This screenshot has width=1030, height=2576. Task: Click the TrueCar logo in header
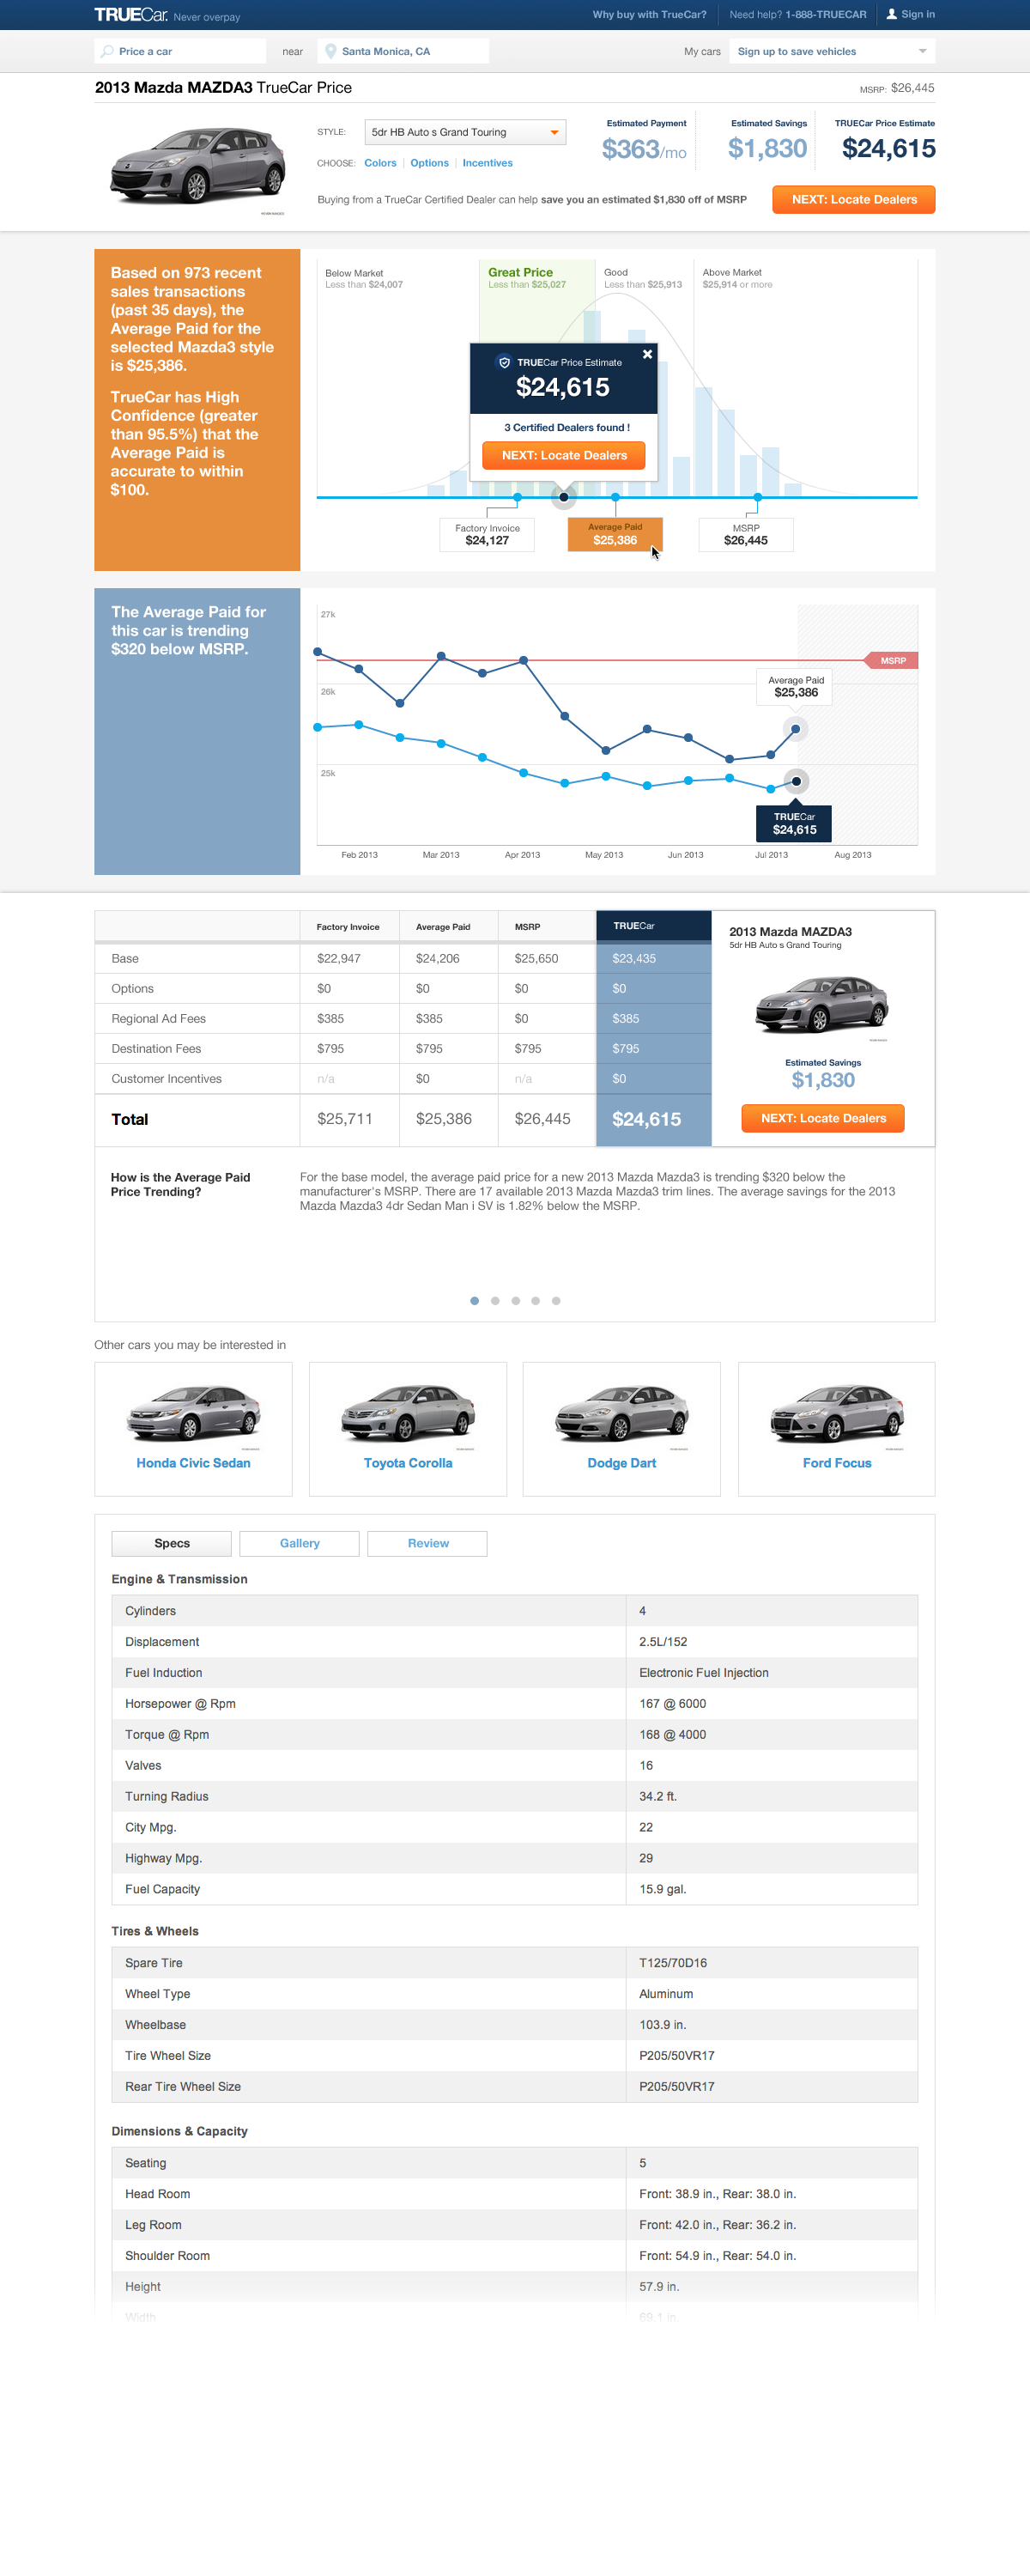pos(131,15)
